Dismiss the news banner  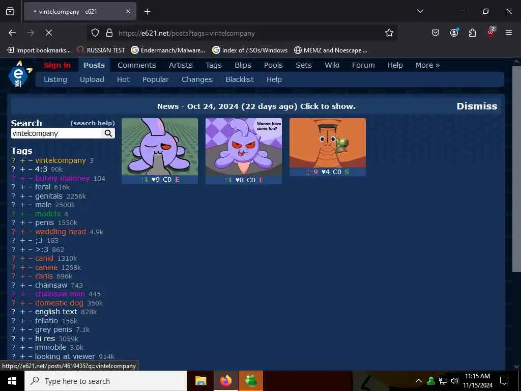point(477,106)
